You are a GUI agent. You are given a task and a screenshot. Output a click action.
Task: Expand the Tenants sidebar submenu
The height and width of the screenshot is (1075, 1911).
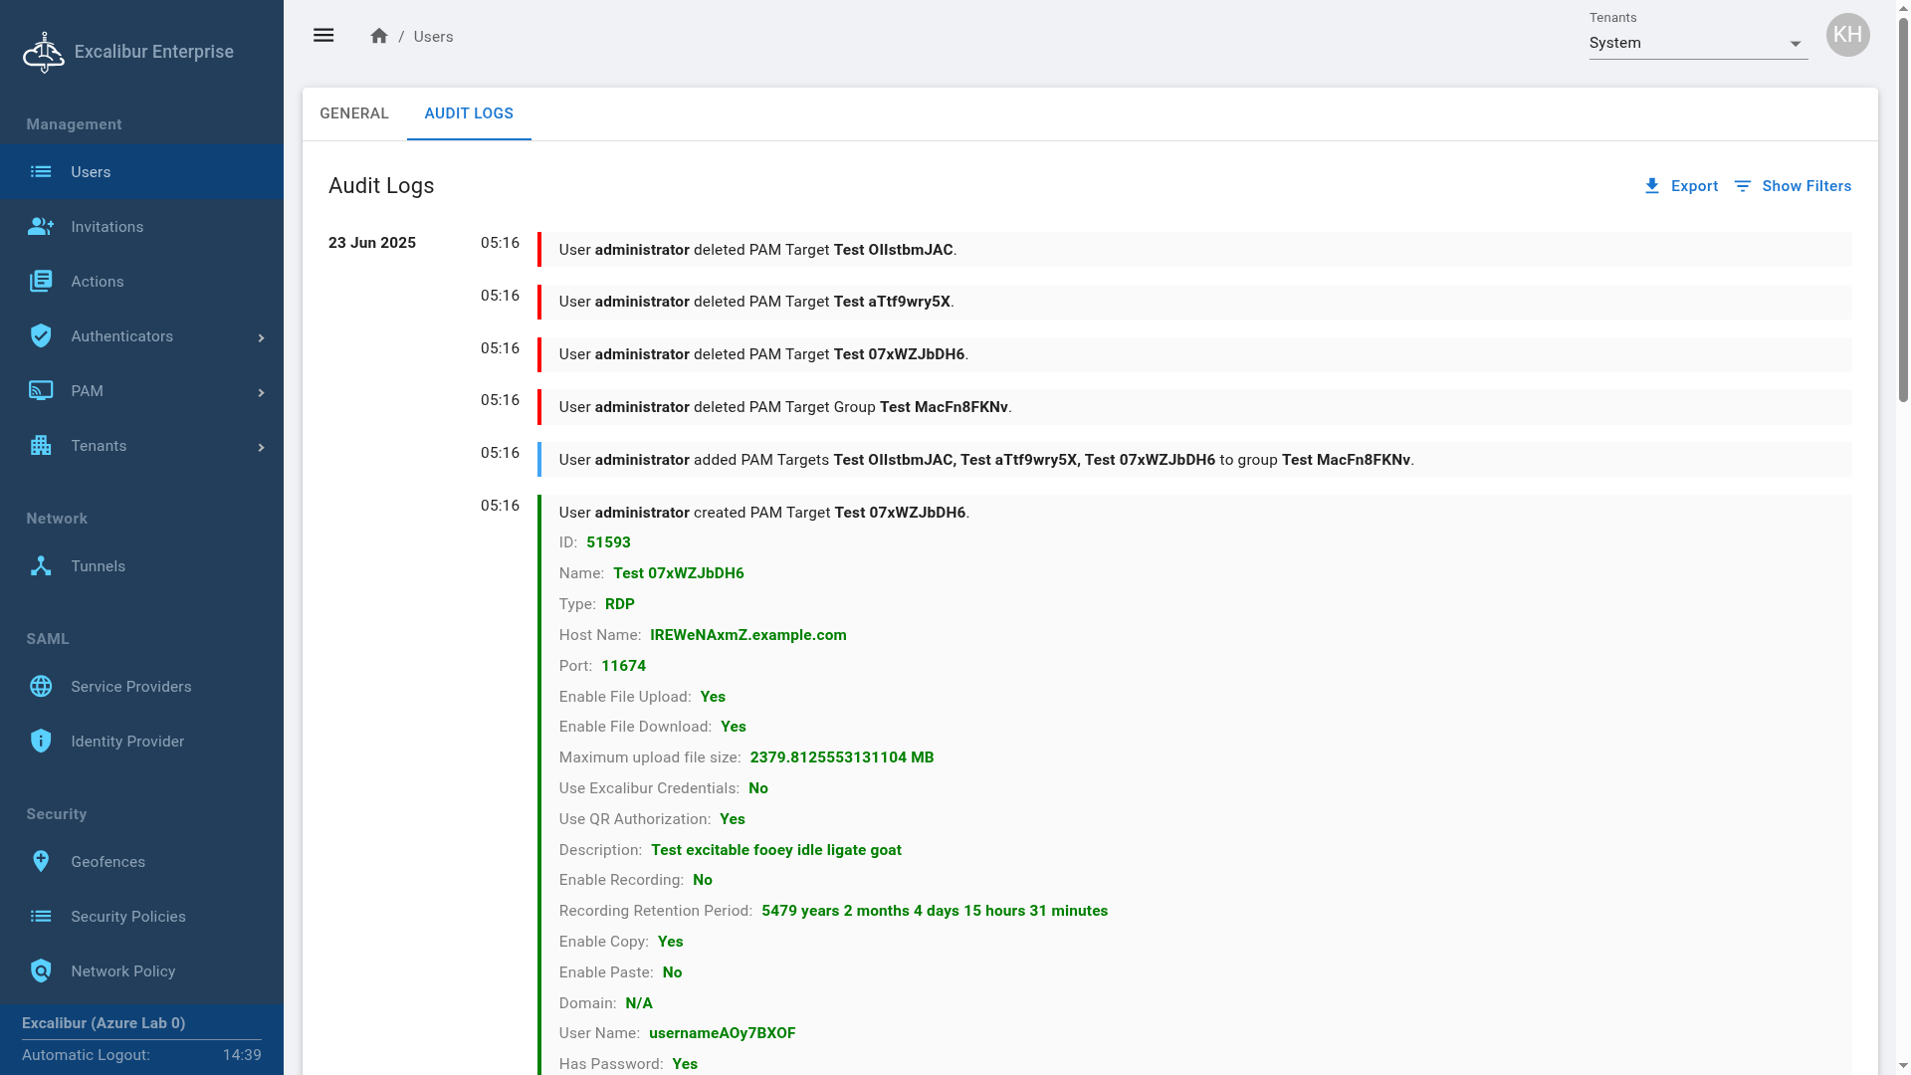tap(261, 447)
